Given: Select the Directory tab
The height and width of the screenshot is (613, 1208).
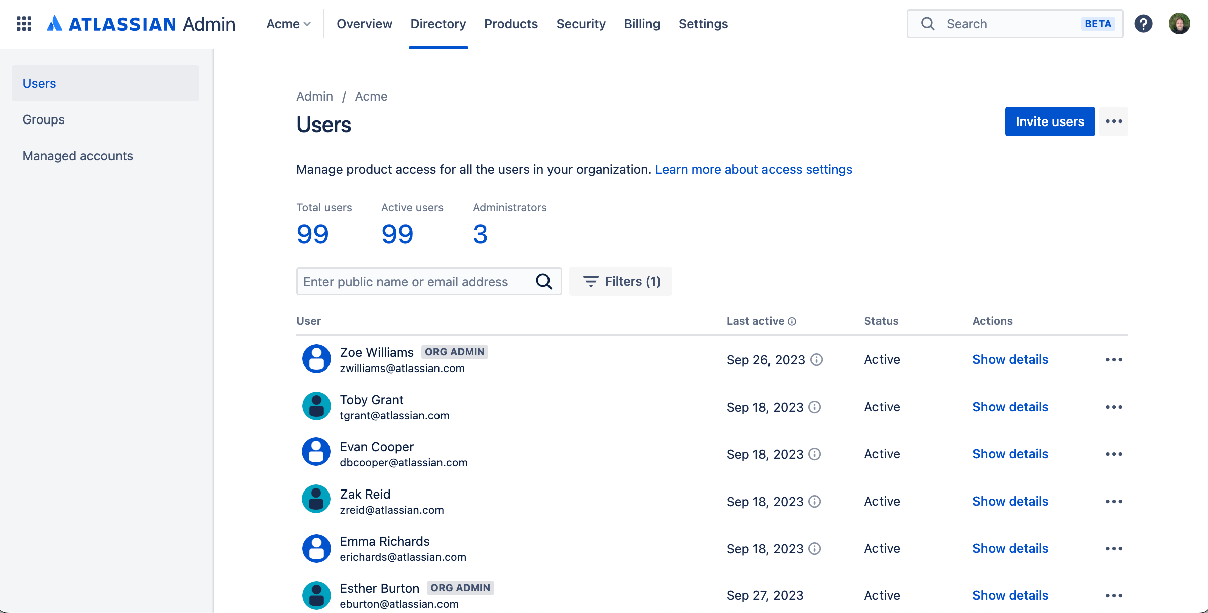Looking at the screenshot, I should point(438,24).
